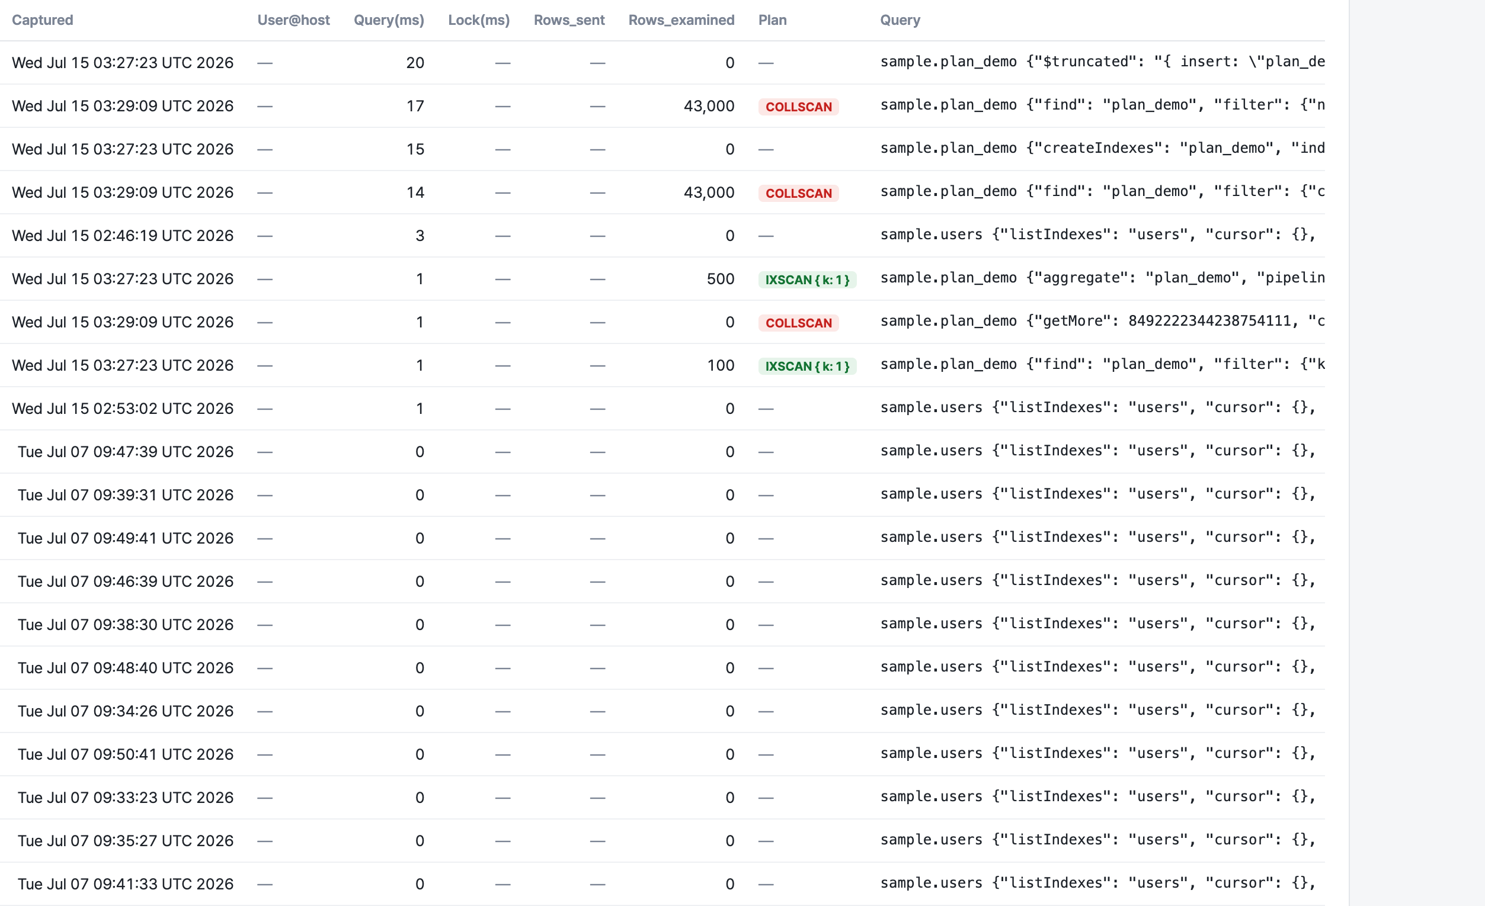This screenshot has width=1485, height=906.
Task: Click the 20 ms query time value
Action: point(415,63)
